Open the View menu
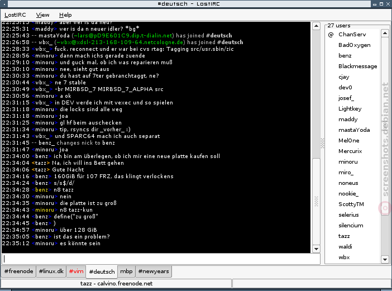The image size is (392, 291). pyautogui.click(x=42, y=15)
